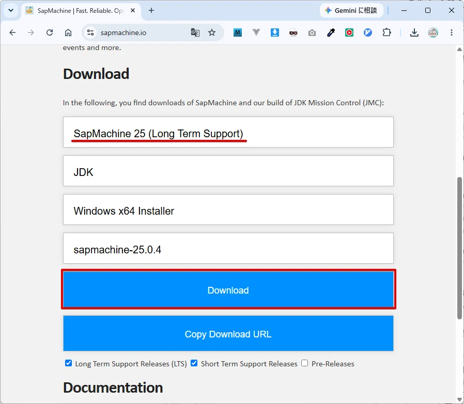Viewport: 464px width, 404px height.
Task: Open the profile avatar menu
Action: click(433, 33)
